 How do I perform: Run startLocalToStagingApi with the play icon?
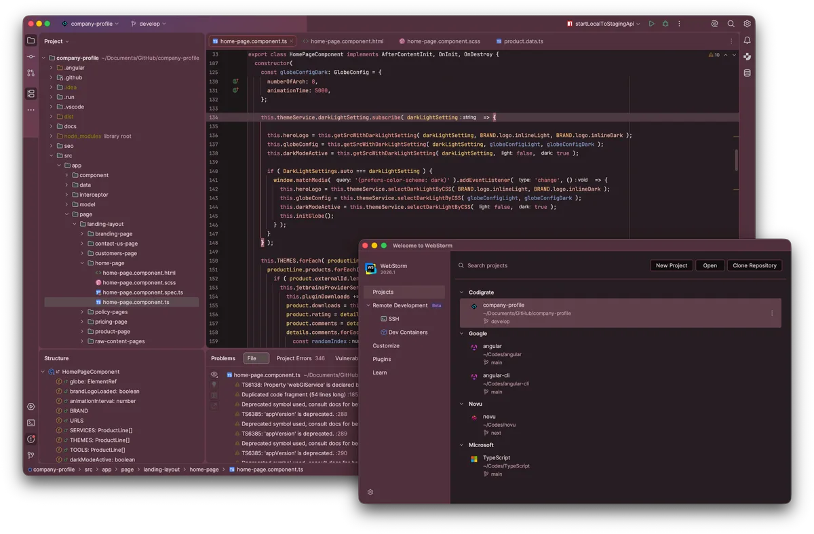651,24
